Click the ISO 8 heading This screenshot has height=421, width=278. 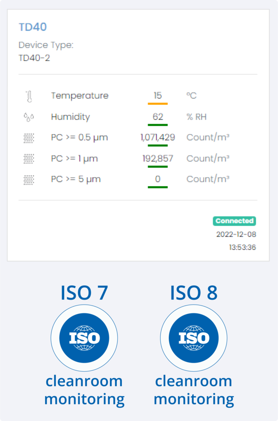[194, 293]
